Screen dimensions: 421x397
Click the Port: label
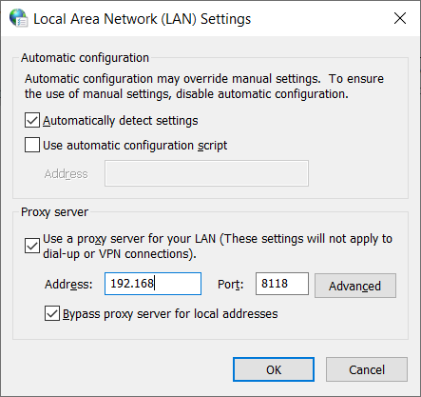point(231,284)
